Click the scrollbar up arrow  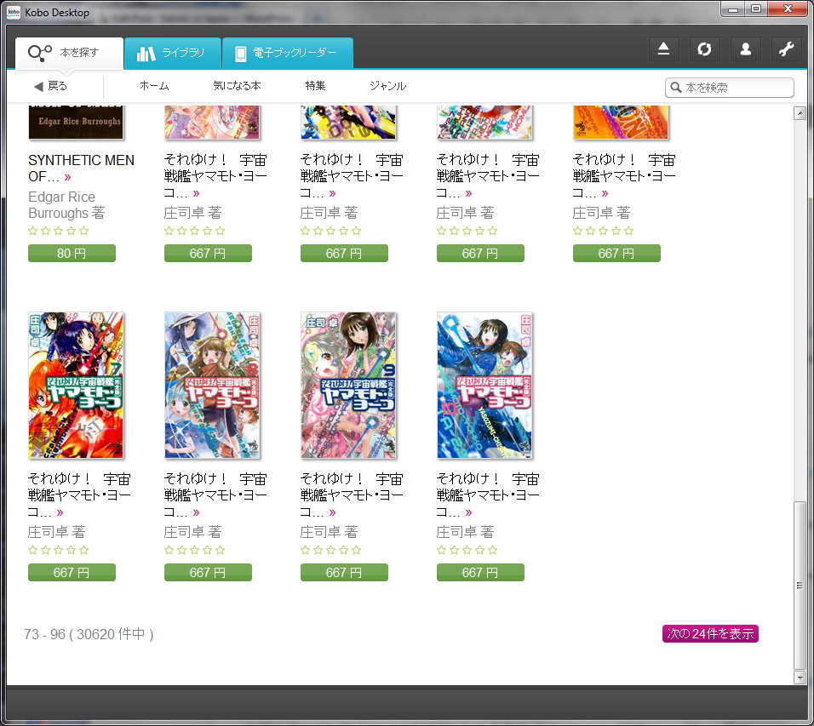point(800,113)
